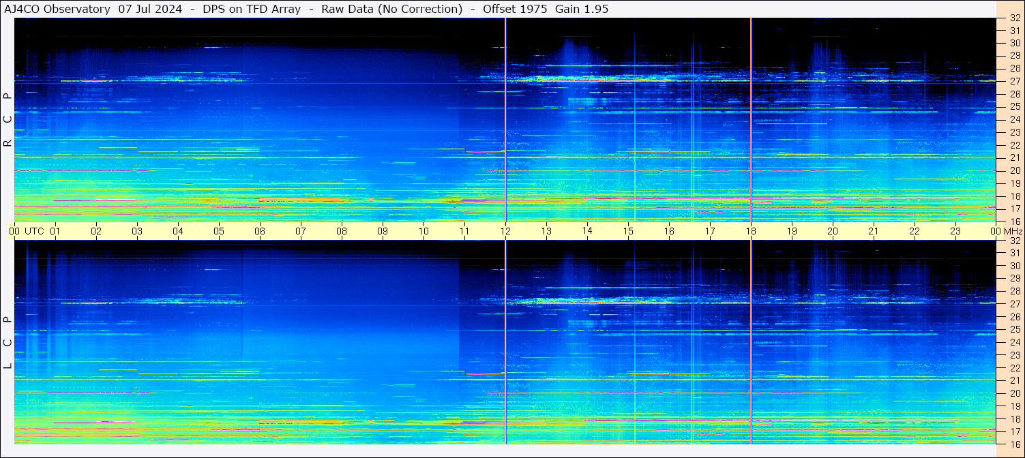
Task: Click the 13 hour label on time axis
Action: click(x=546, y=231)
